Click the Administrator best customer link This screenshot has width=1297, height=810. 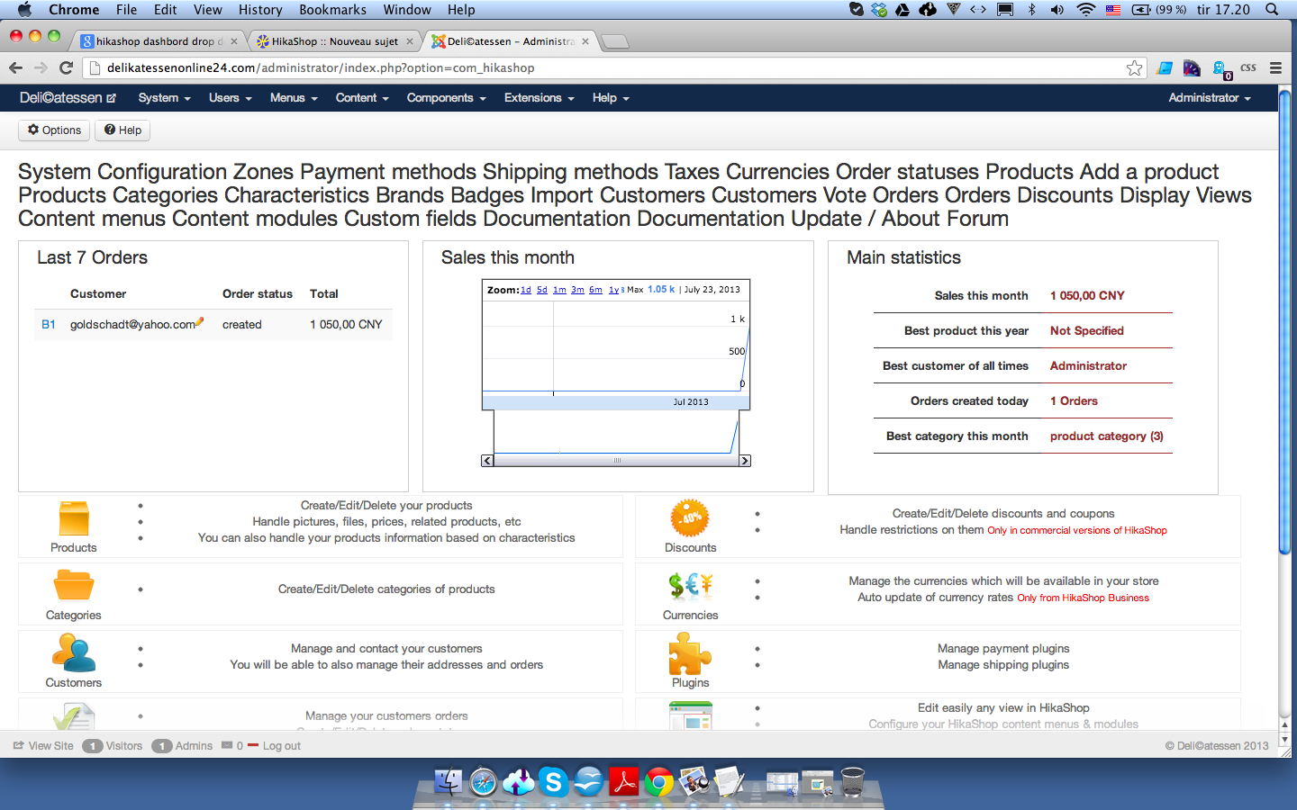click(x=1088, y=366)
